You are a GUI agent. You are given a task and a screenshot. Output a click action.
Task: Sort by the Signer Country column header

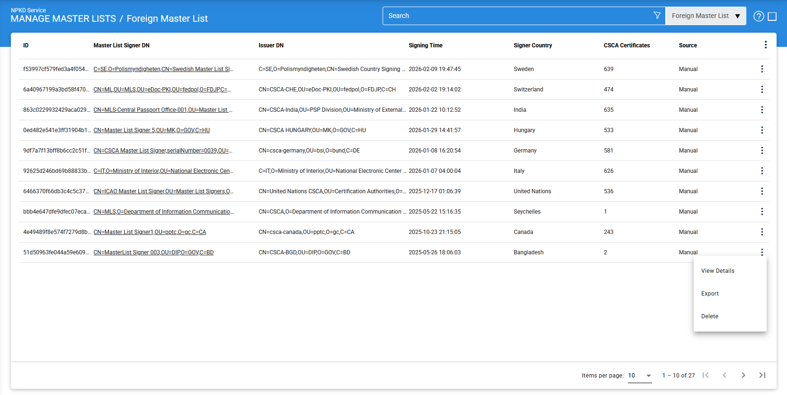click(x=533, y=45)
